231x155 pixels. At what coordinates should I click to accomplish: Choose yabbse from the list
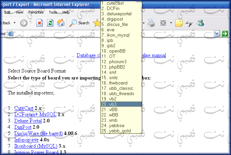[x=121, y=125]
